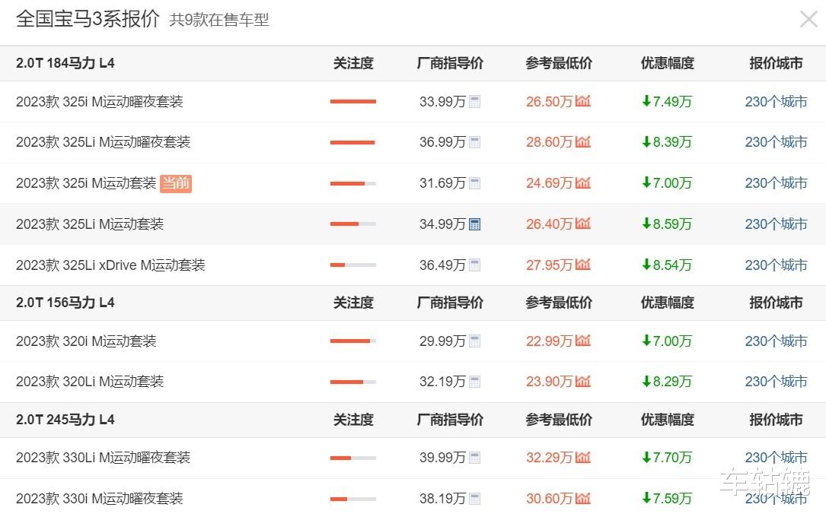826x517 pixels.
Task: Select model 2023款 330i M运动曜夜套装
Action: (100, 499)
